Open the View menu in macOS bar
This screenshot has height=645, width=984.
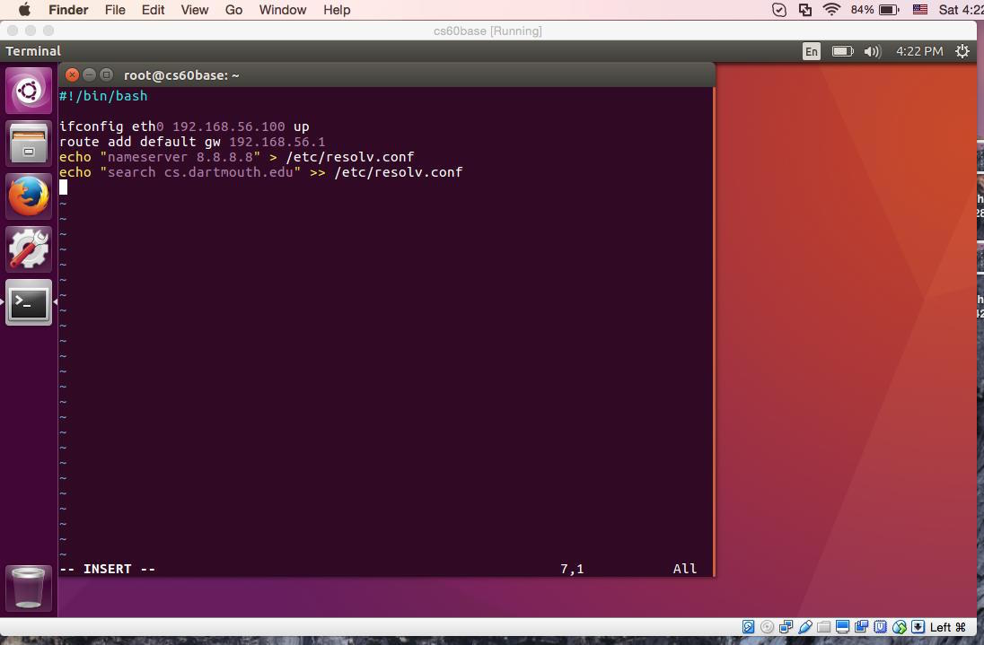click(195, 10)
